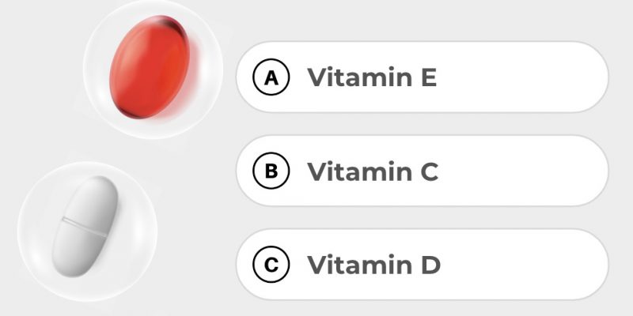Click blank right side of option C box
Screen dimensions: 633x316
click(538, 265)
